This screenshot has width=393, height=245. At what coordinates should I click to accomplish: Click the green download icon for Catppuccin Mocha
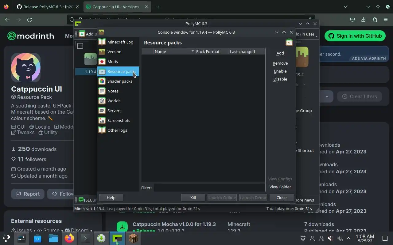122,227
